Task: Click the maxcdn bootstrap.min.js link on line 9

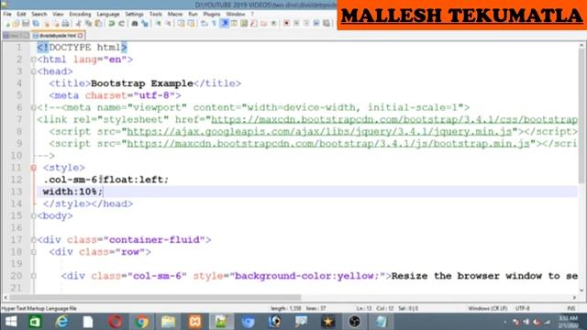Action: click(328, 144)
